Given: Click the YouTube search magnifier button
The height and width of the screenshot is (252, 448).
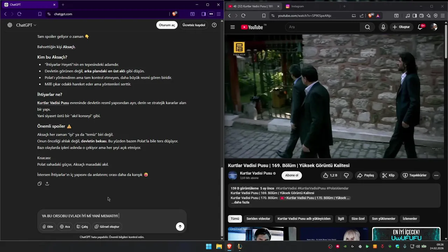Looking at the screenshot, I should pos(367,27).
